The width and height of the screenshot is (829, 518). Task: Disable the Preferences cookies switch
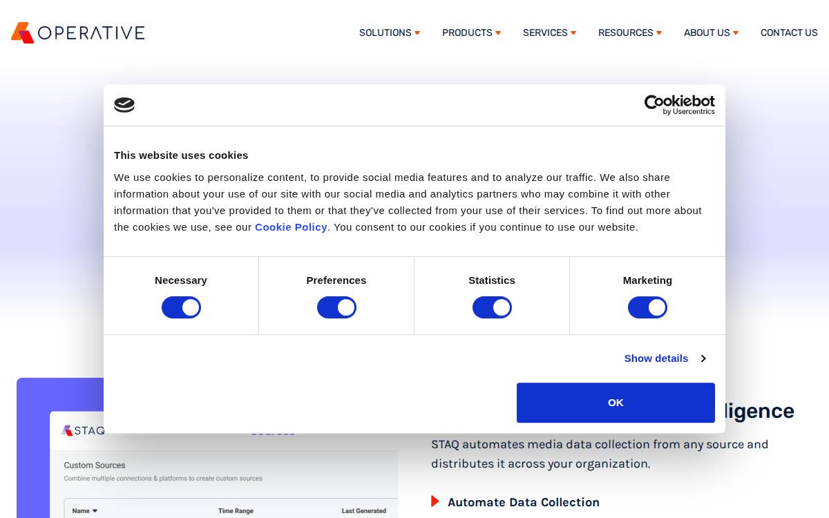tap(336, 307)
